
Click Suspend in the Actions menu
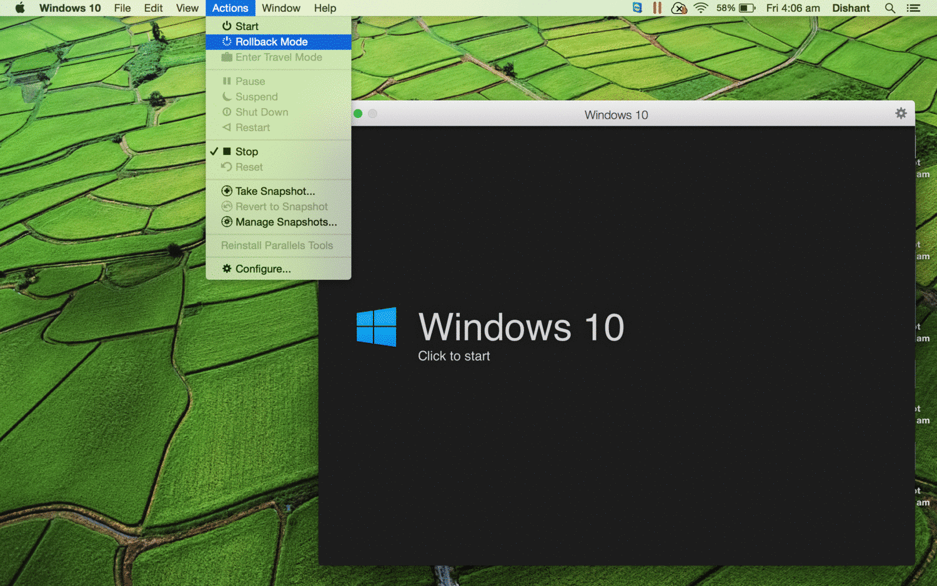[279, 97]
